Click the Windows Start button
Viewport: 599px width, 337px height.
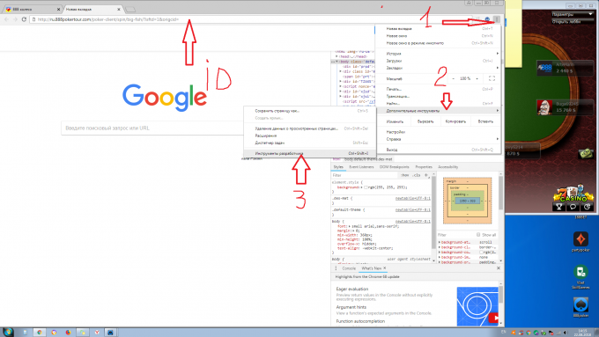8,332
